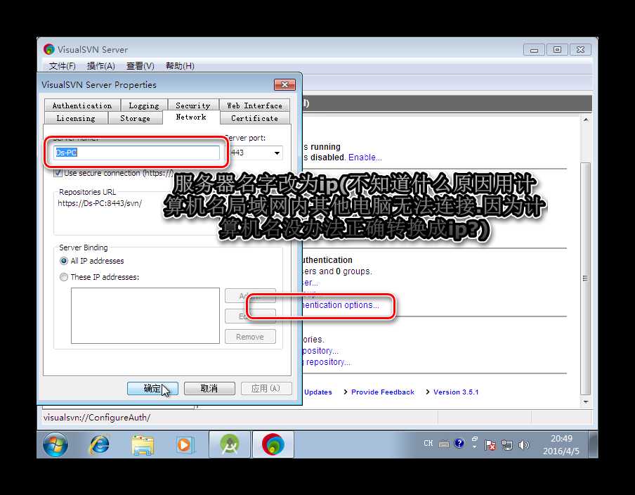635x495 pixels.
Task: Click the 确定 button
Action: (152, 388)
